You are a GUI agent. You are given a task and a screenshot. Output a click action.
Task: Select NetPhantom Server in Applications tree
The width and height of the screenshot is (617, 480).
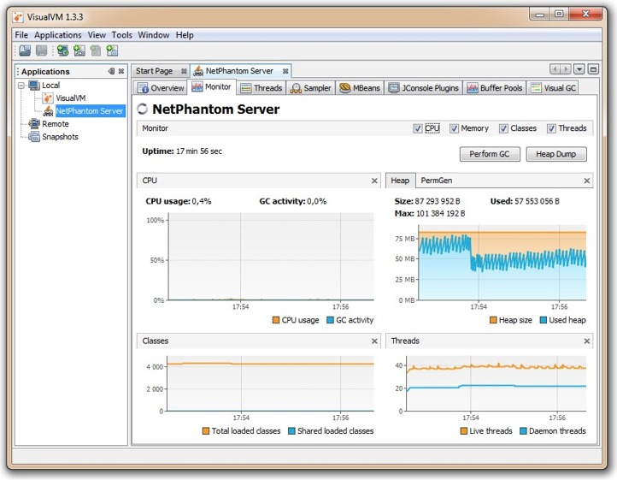coord(90,111)
